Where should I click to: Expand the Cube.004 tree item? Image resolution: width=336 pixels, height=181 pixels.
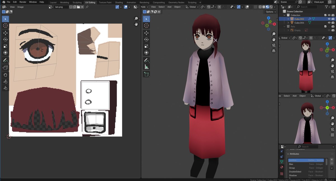288,23
